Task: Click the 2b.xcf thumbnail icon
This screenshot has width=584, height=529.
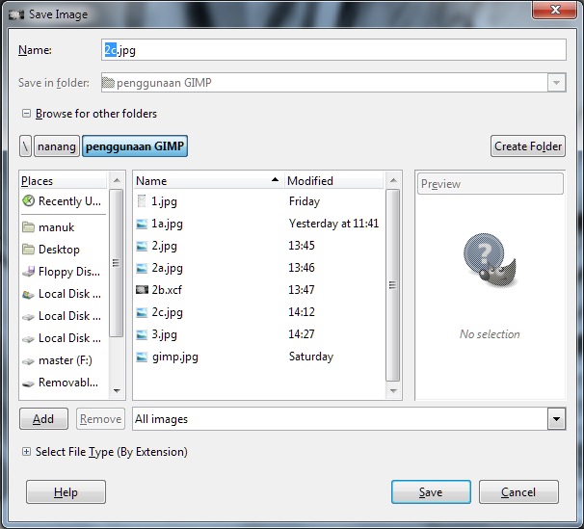Action: coord(142,290)
